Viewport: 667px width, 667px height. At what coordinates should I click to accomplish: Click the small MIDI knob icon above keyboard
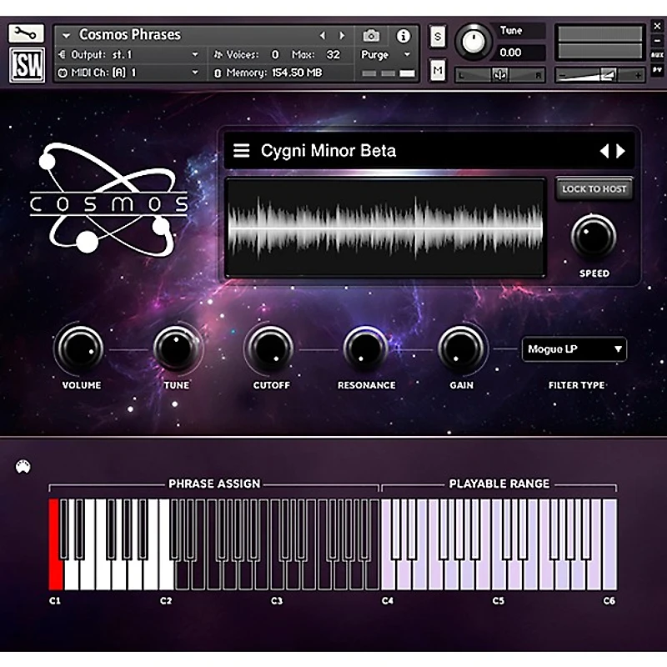[23, 467]
